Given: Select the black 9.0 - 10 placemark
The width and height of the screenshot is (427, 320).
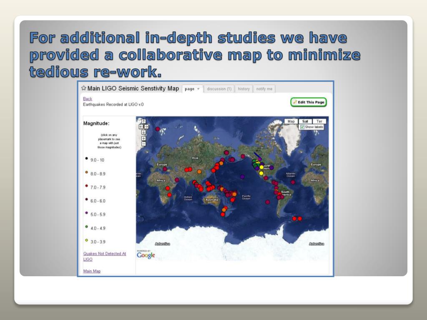Looking at the screenshot, I should coord(87,158).
